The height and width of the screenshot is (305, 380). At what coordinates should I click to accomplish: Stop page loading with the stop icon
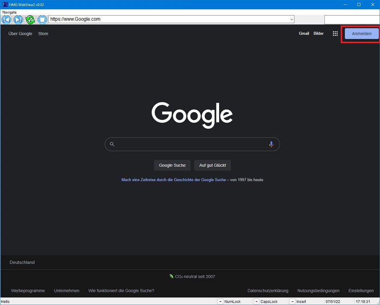tap(42, 20)
